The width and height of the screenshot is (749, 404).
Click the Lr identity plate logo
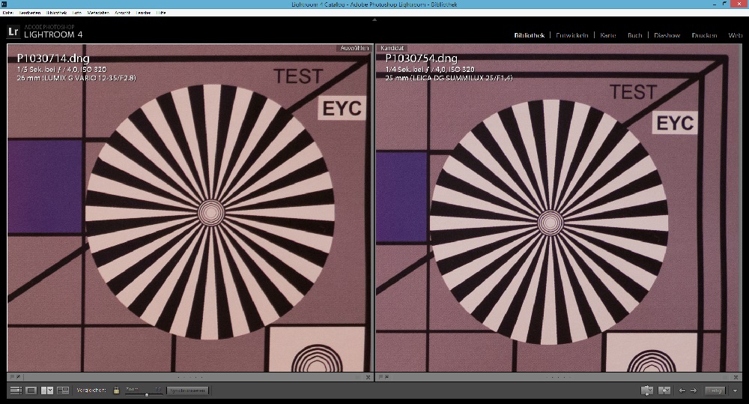13,32
